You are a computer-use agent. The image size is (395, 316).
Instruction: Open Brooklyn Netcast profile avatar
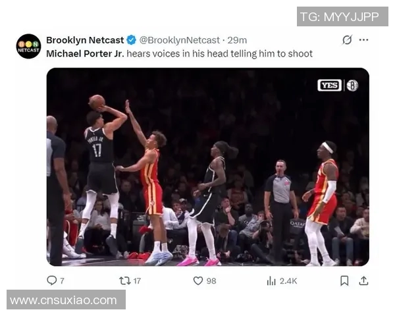pyautogui.click(x=29, y=46)
